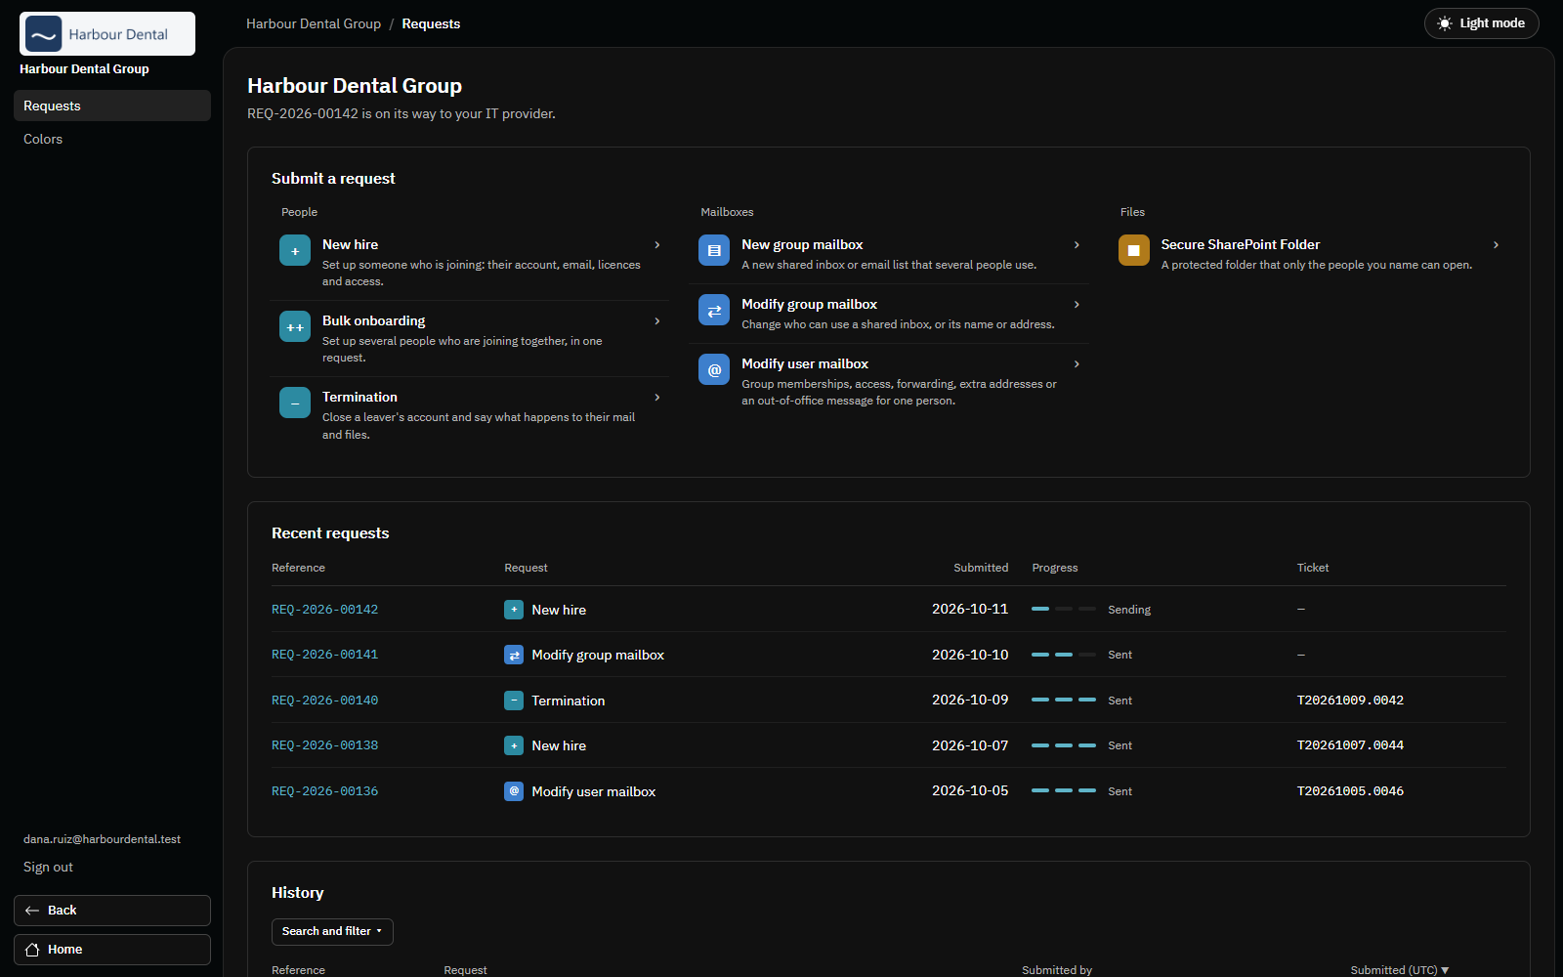Open request REQ-2026-00140

coord(324,701)
